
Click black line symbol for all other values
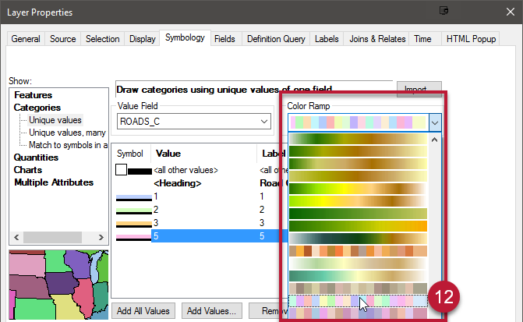(x=140, y=172)
